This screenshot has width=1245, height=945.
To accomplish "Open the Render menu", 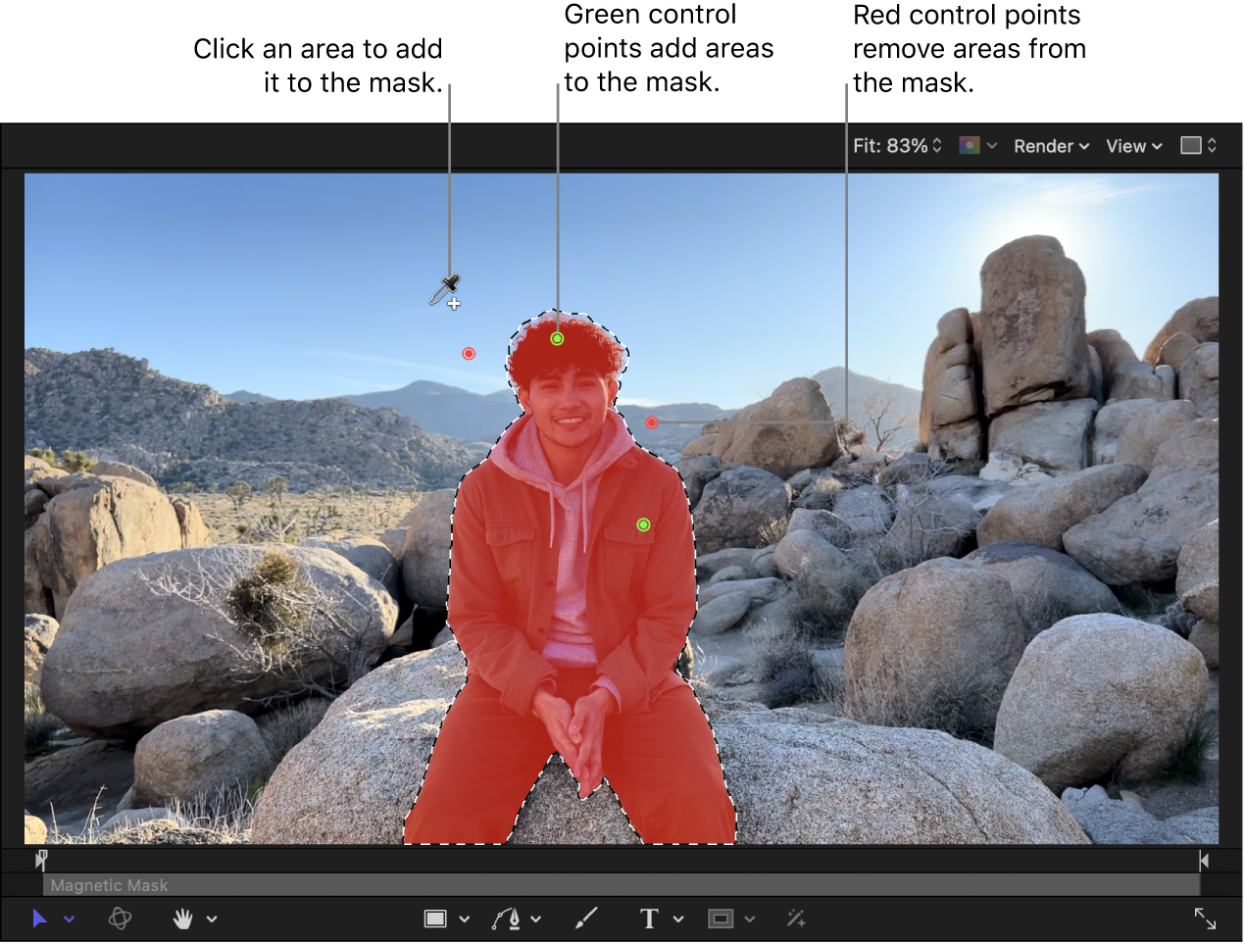I will pos(1051,146).
